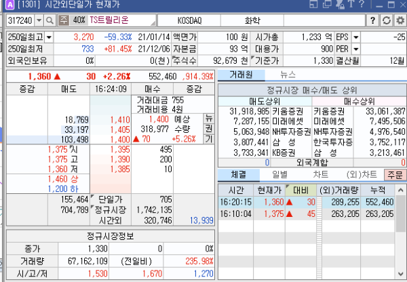Click the trade list scrollbar down arrow
407x282 pixels.
click(400, 274)
